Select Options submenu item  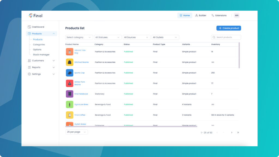point(37,50)
